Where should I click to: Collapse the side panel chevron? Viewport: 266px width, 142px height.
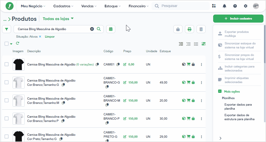coord(220,138)
